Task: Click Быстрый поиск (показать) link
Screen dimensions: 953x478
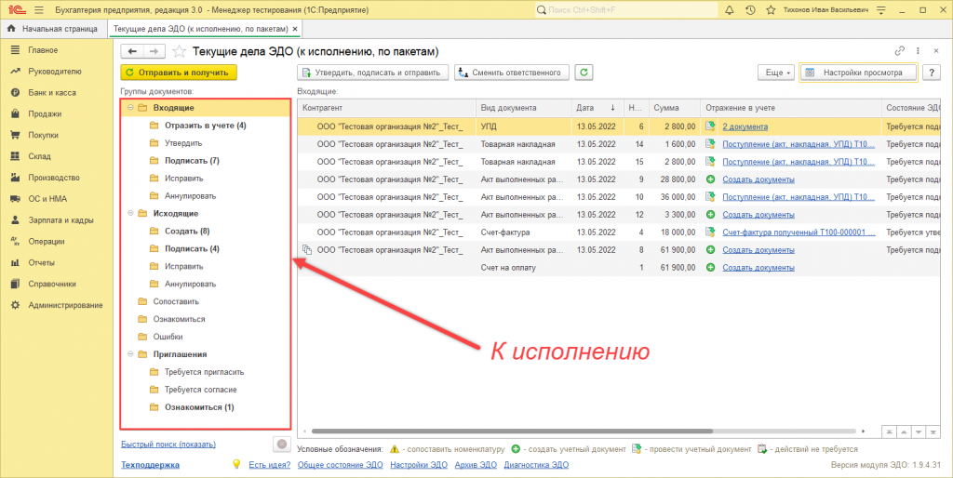Action: point(168,444)
